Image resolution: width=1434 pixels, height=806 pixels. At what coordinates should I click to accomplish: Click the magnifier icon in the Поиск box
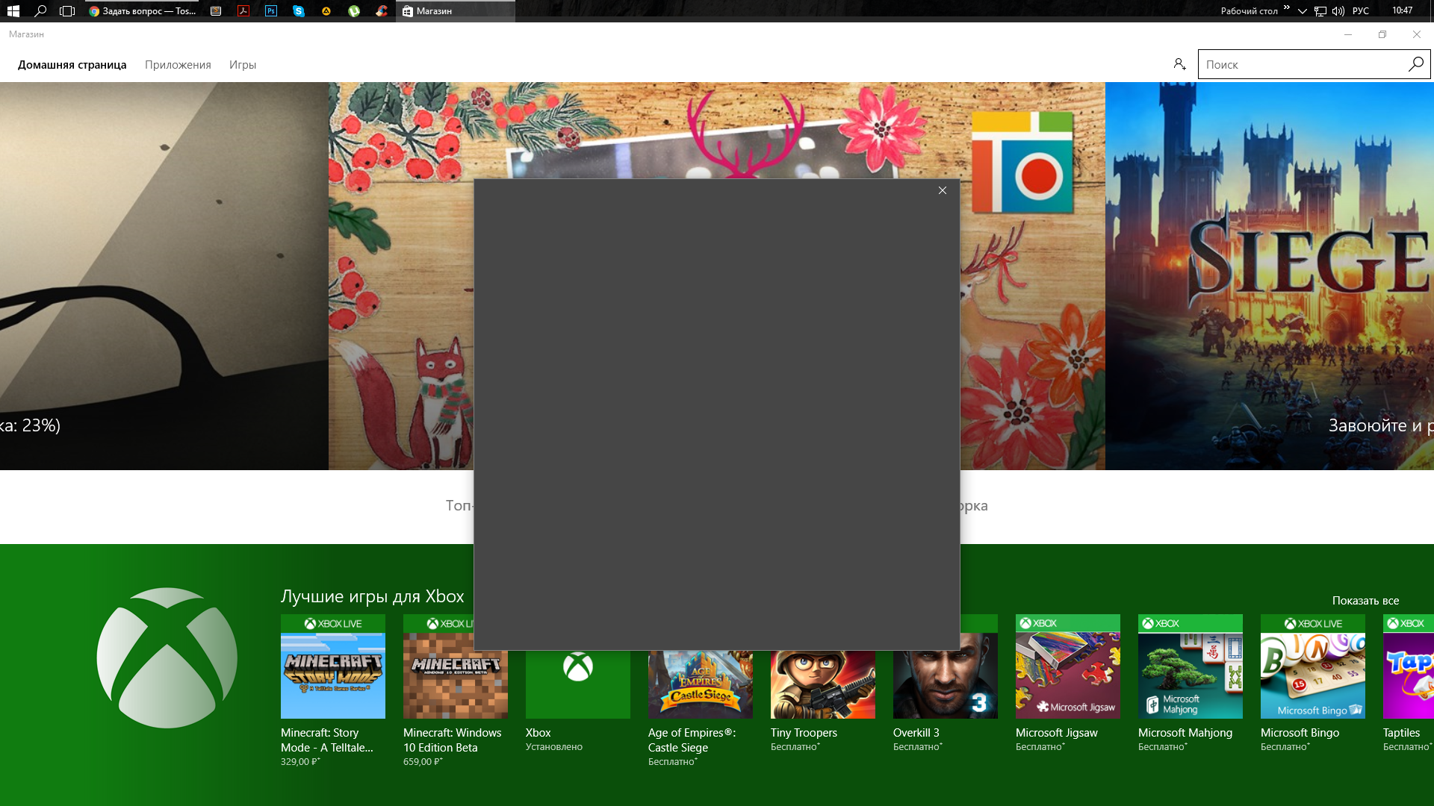pos(1415,64)
